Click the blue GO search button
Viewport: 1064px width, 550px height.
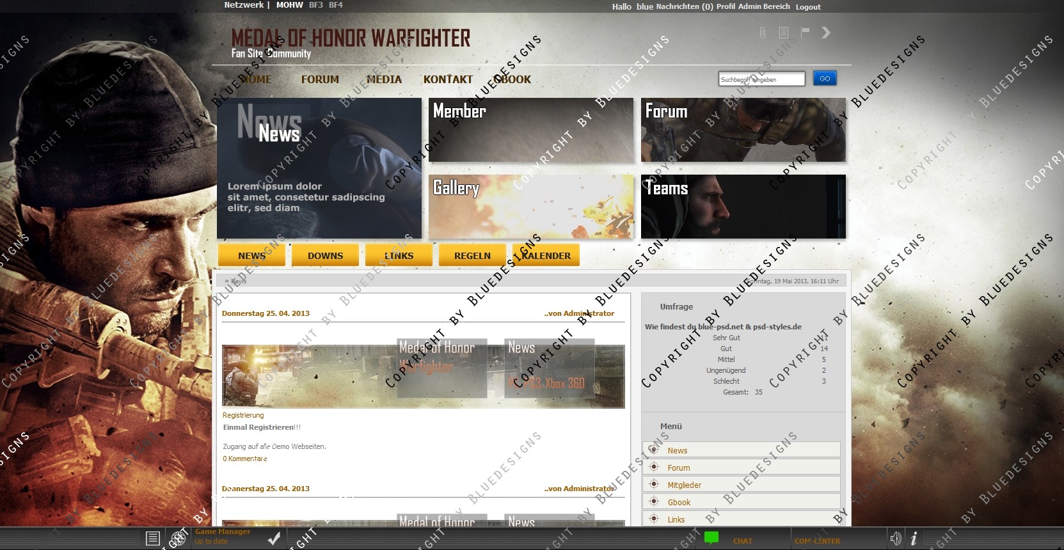point(825,79)
